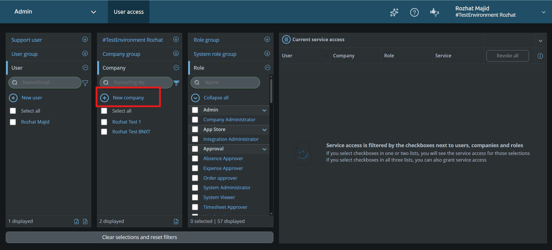Viewport: 552px width, 250px height.
Task: Click the search icon in Name/Org No field
Action: (x=106, y=83)
